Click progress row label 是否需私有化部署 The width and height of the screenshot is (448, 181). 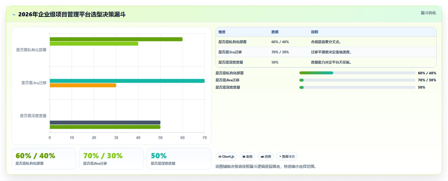pyautogui.click(x=230, y=73)
